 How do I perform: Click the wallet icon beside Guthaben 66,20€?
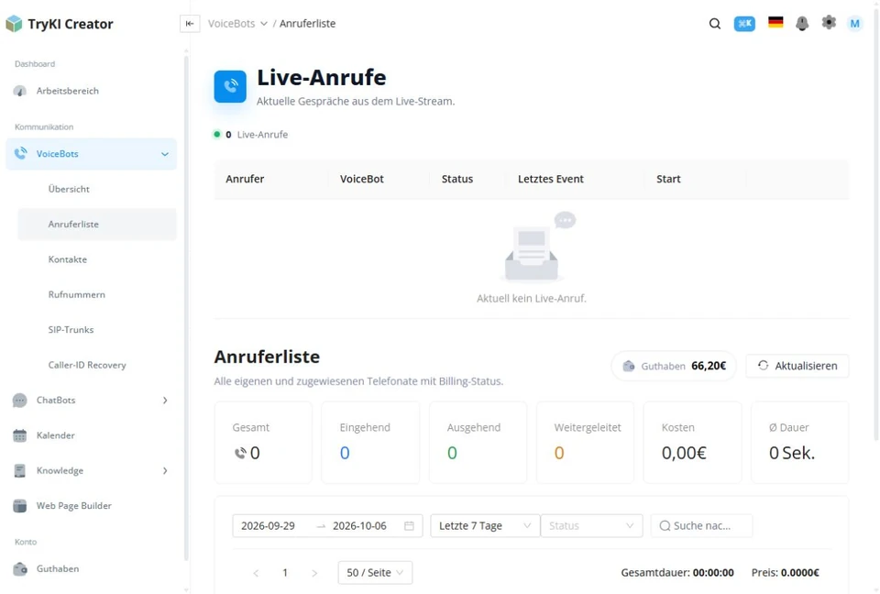(x=629, y=366)
